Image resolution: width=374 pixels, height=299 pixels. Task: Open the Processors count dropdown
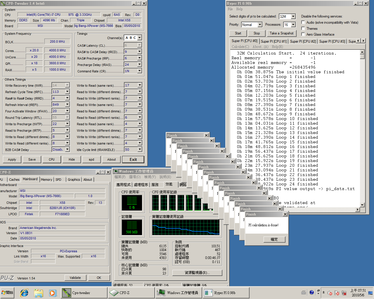tap(293, 25)
